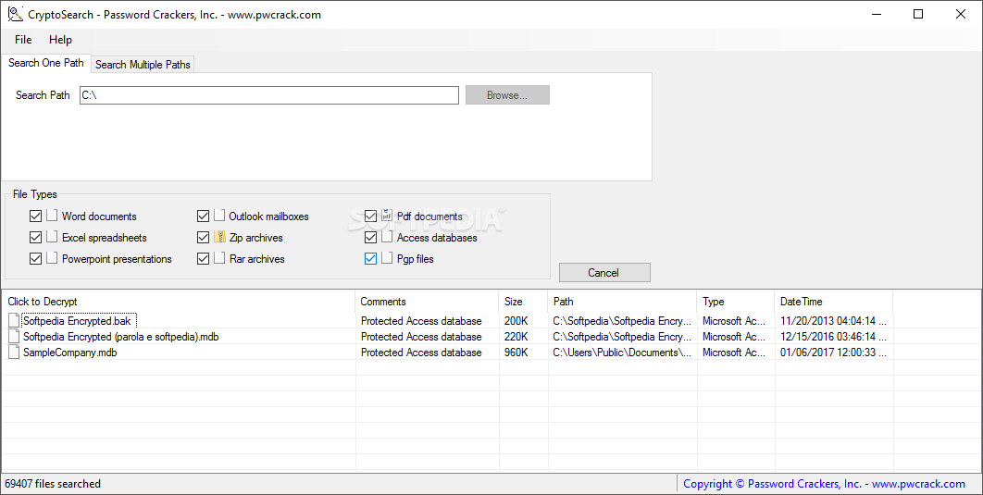Image resolution: width=983 pixels, height=495 pixels.
Task: Select Softpedia Encrypted (parola e softpedia).mdb name
Action: [x=121, y=337]
